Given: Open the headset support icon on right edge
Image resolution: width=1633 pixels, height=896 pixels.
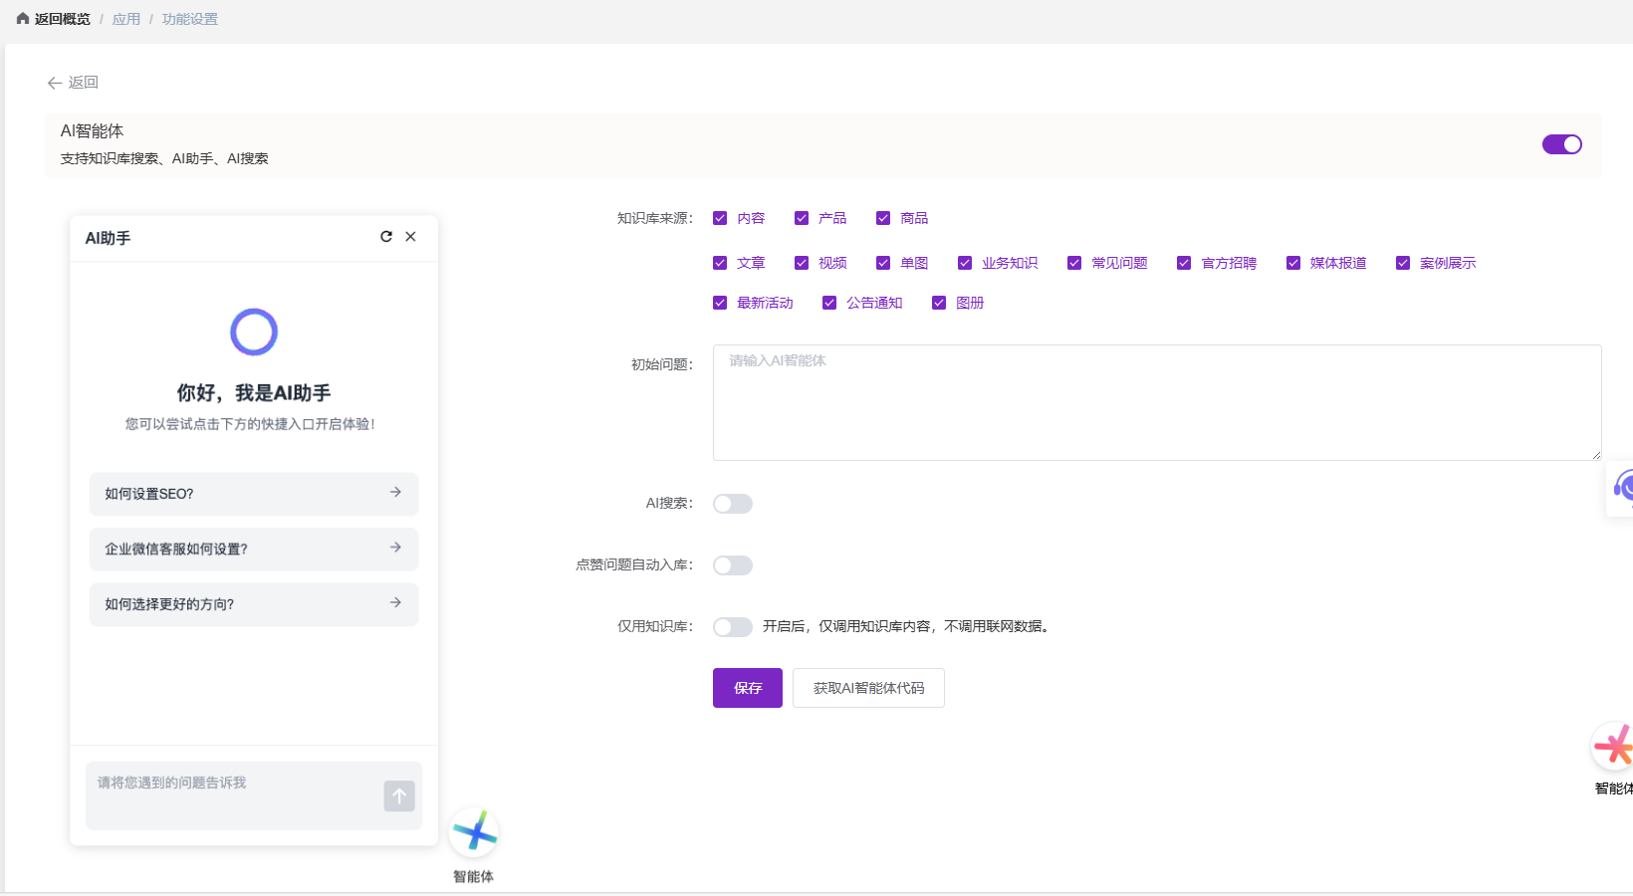Looking at the screenshot, I should tap(1622, 488).
